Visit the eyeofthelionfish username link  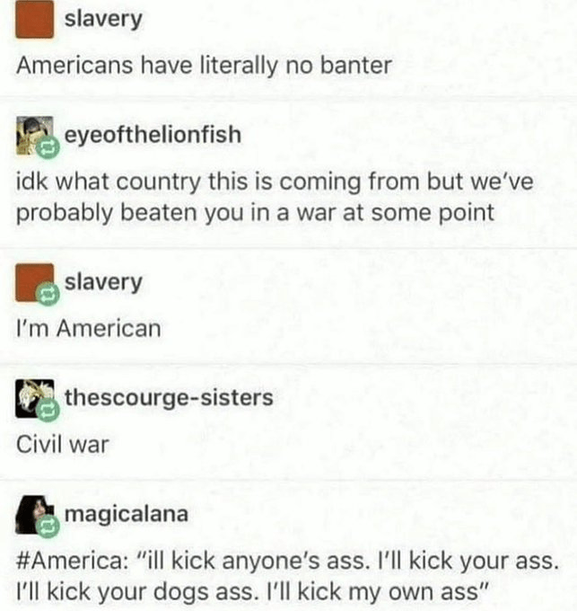(153, 135)
